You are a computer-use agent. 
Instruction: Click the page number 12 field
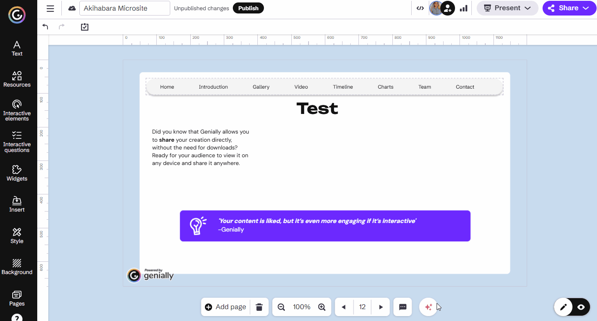[362, 307]
